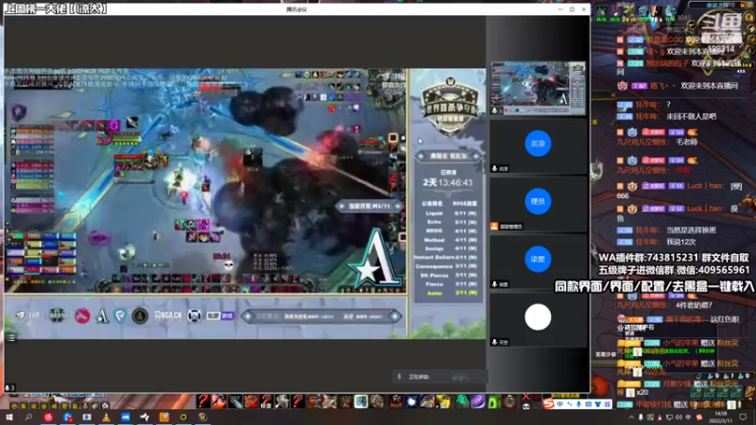Launch VLC cone icon in taskbar
This screenshot has height=425, width=756.
[x=106, y=417]
